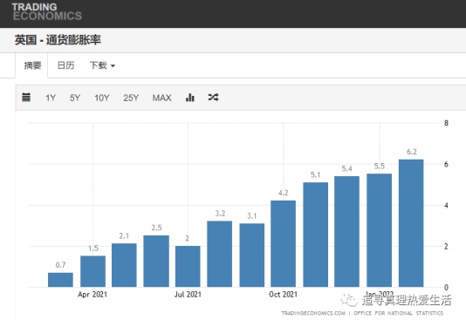Select the 25Y time range
The width and height of the screenshot is (466, 320).
pyautogui.click(x=131, y=98)
